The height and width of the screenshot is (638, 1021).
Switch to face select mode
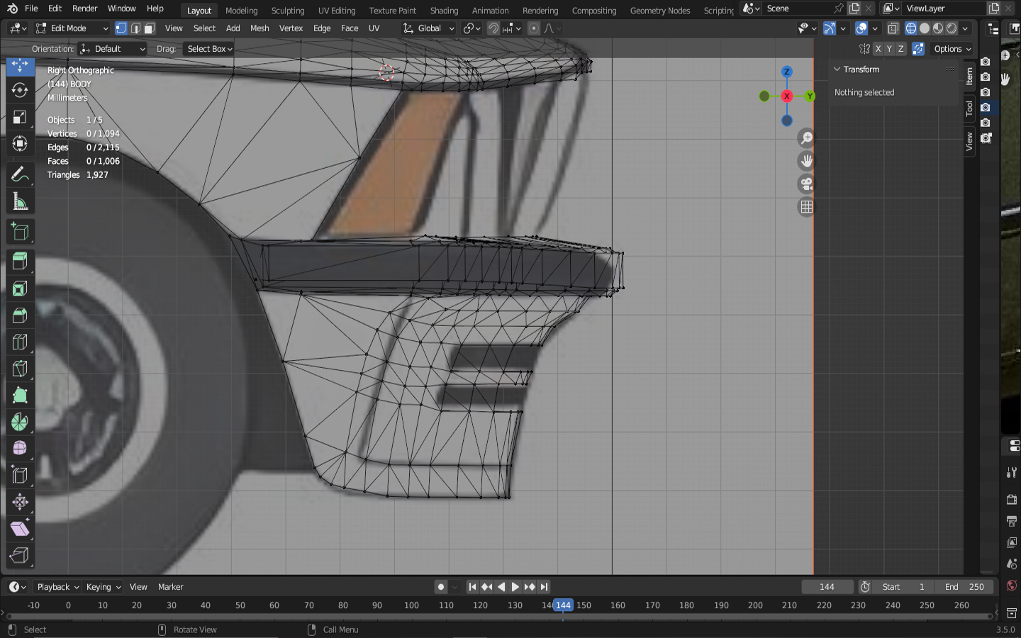(150, 28)
